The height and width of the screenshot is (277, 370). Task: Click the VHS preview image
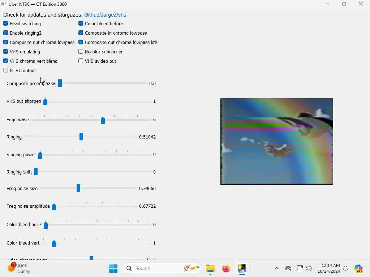pos(276,141)
